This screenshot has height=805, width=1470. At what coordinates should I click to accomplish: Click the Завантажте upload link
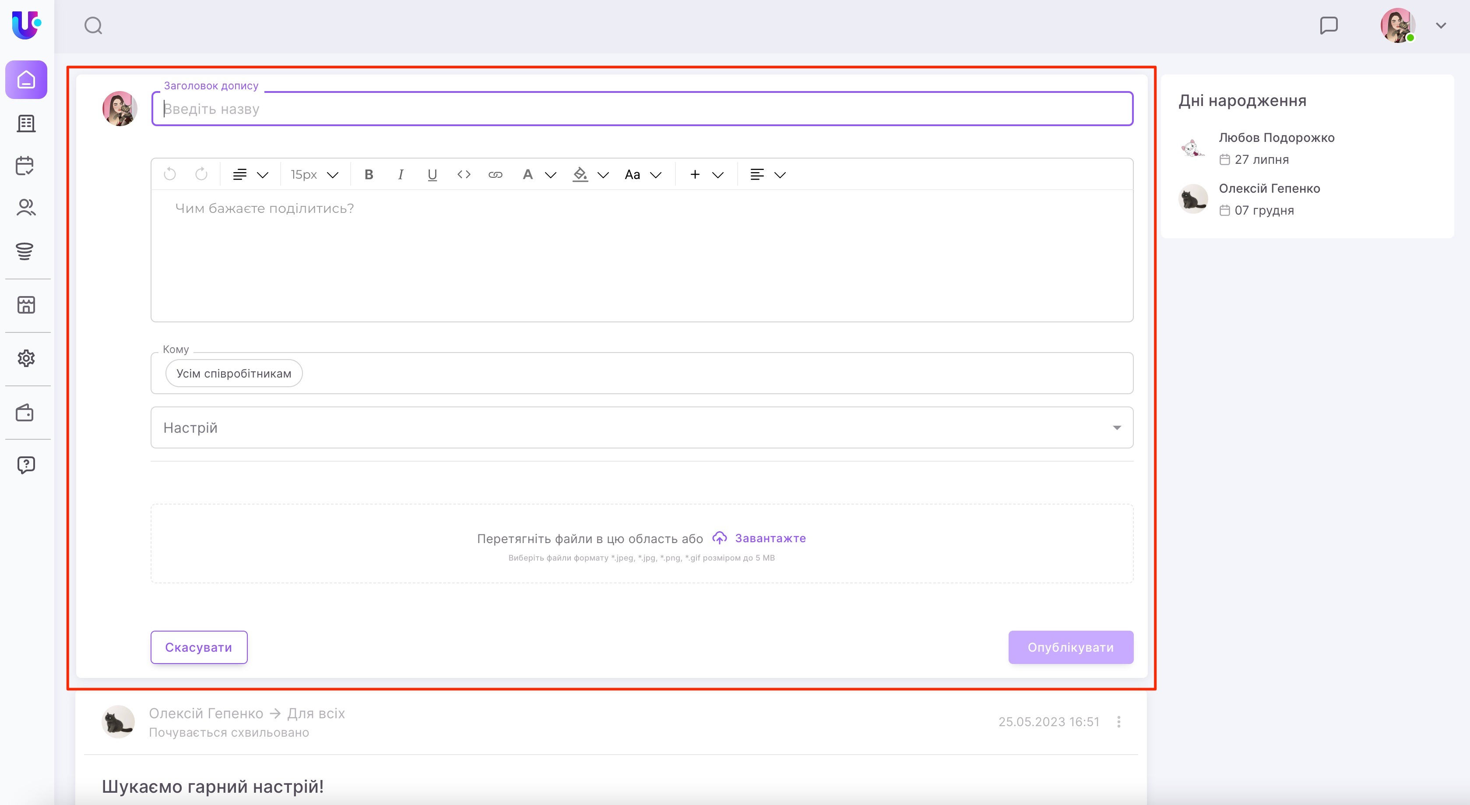pyautogui.click(x=770, y=538)
